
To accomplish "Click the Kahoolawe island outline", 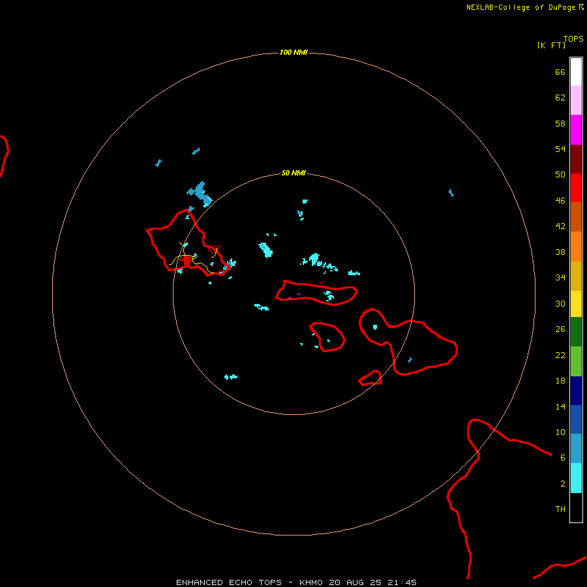I will coord(370,378).
